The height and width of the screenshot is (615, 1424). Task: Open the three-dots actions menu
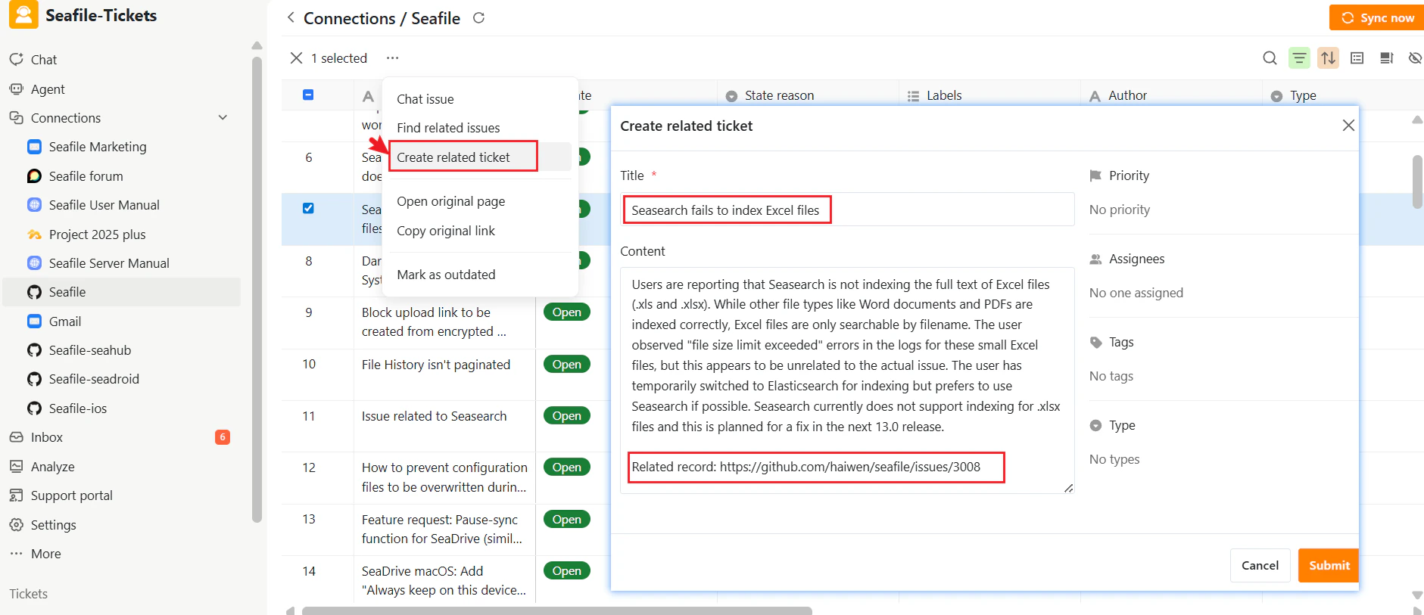(392, 58)
